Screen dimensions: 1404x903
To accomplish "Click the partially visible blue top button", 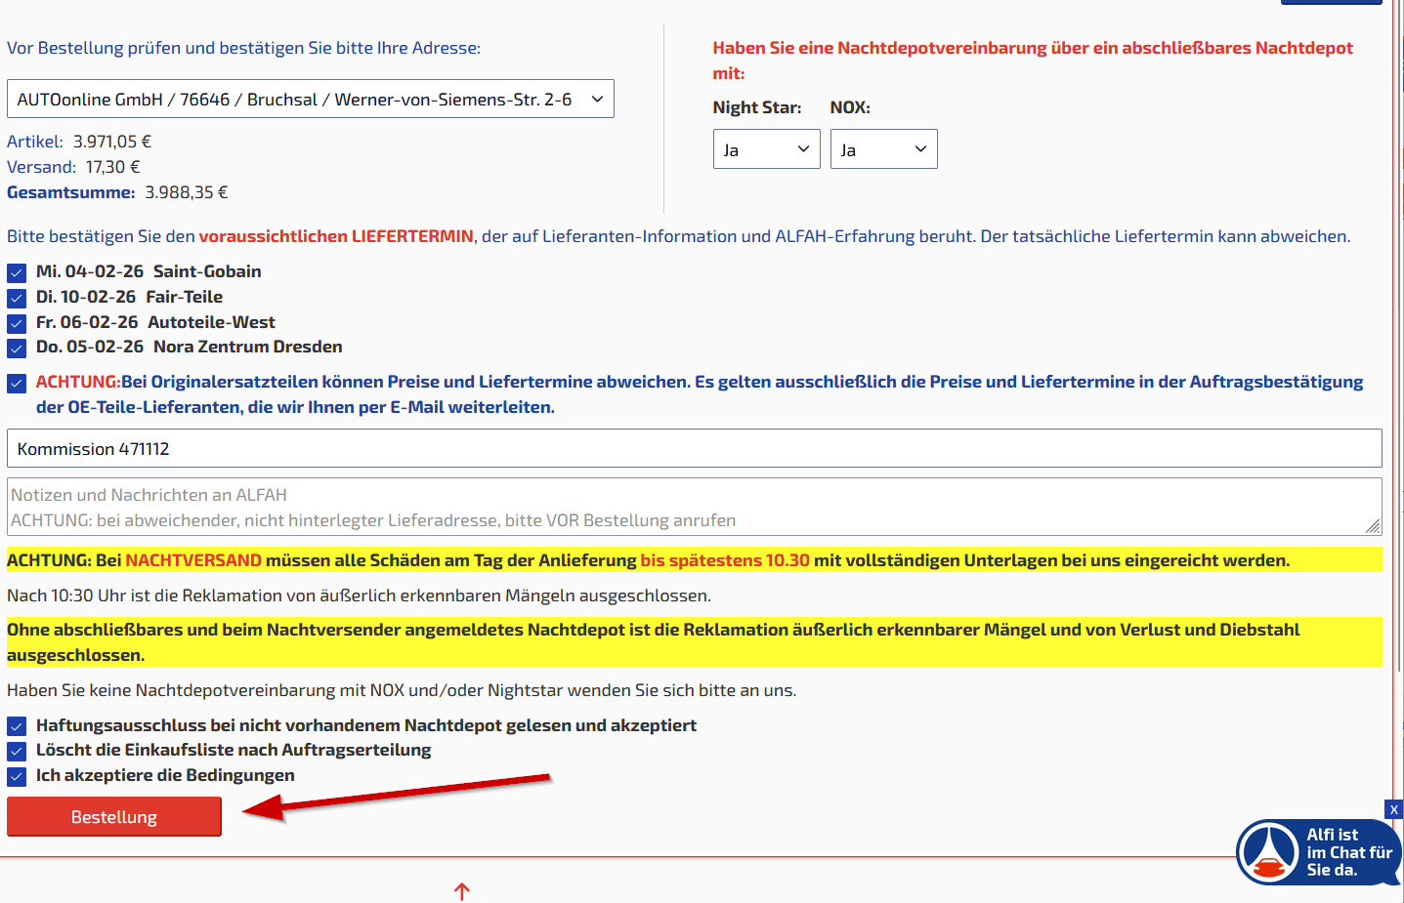I will tap(1331, 2).
